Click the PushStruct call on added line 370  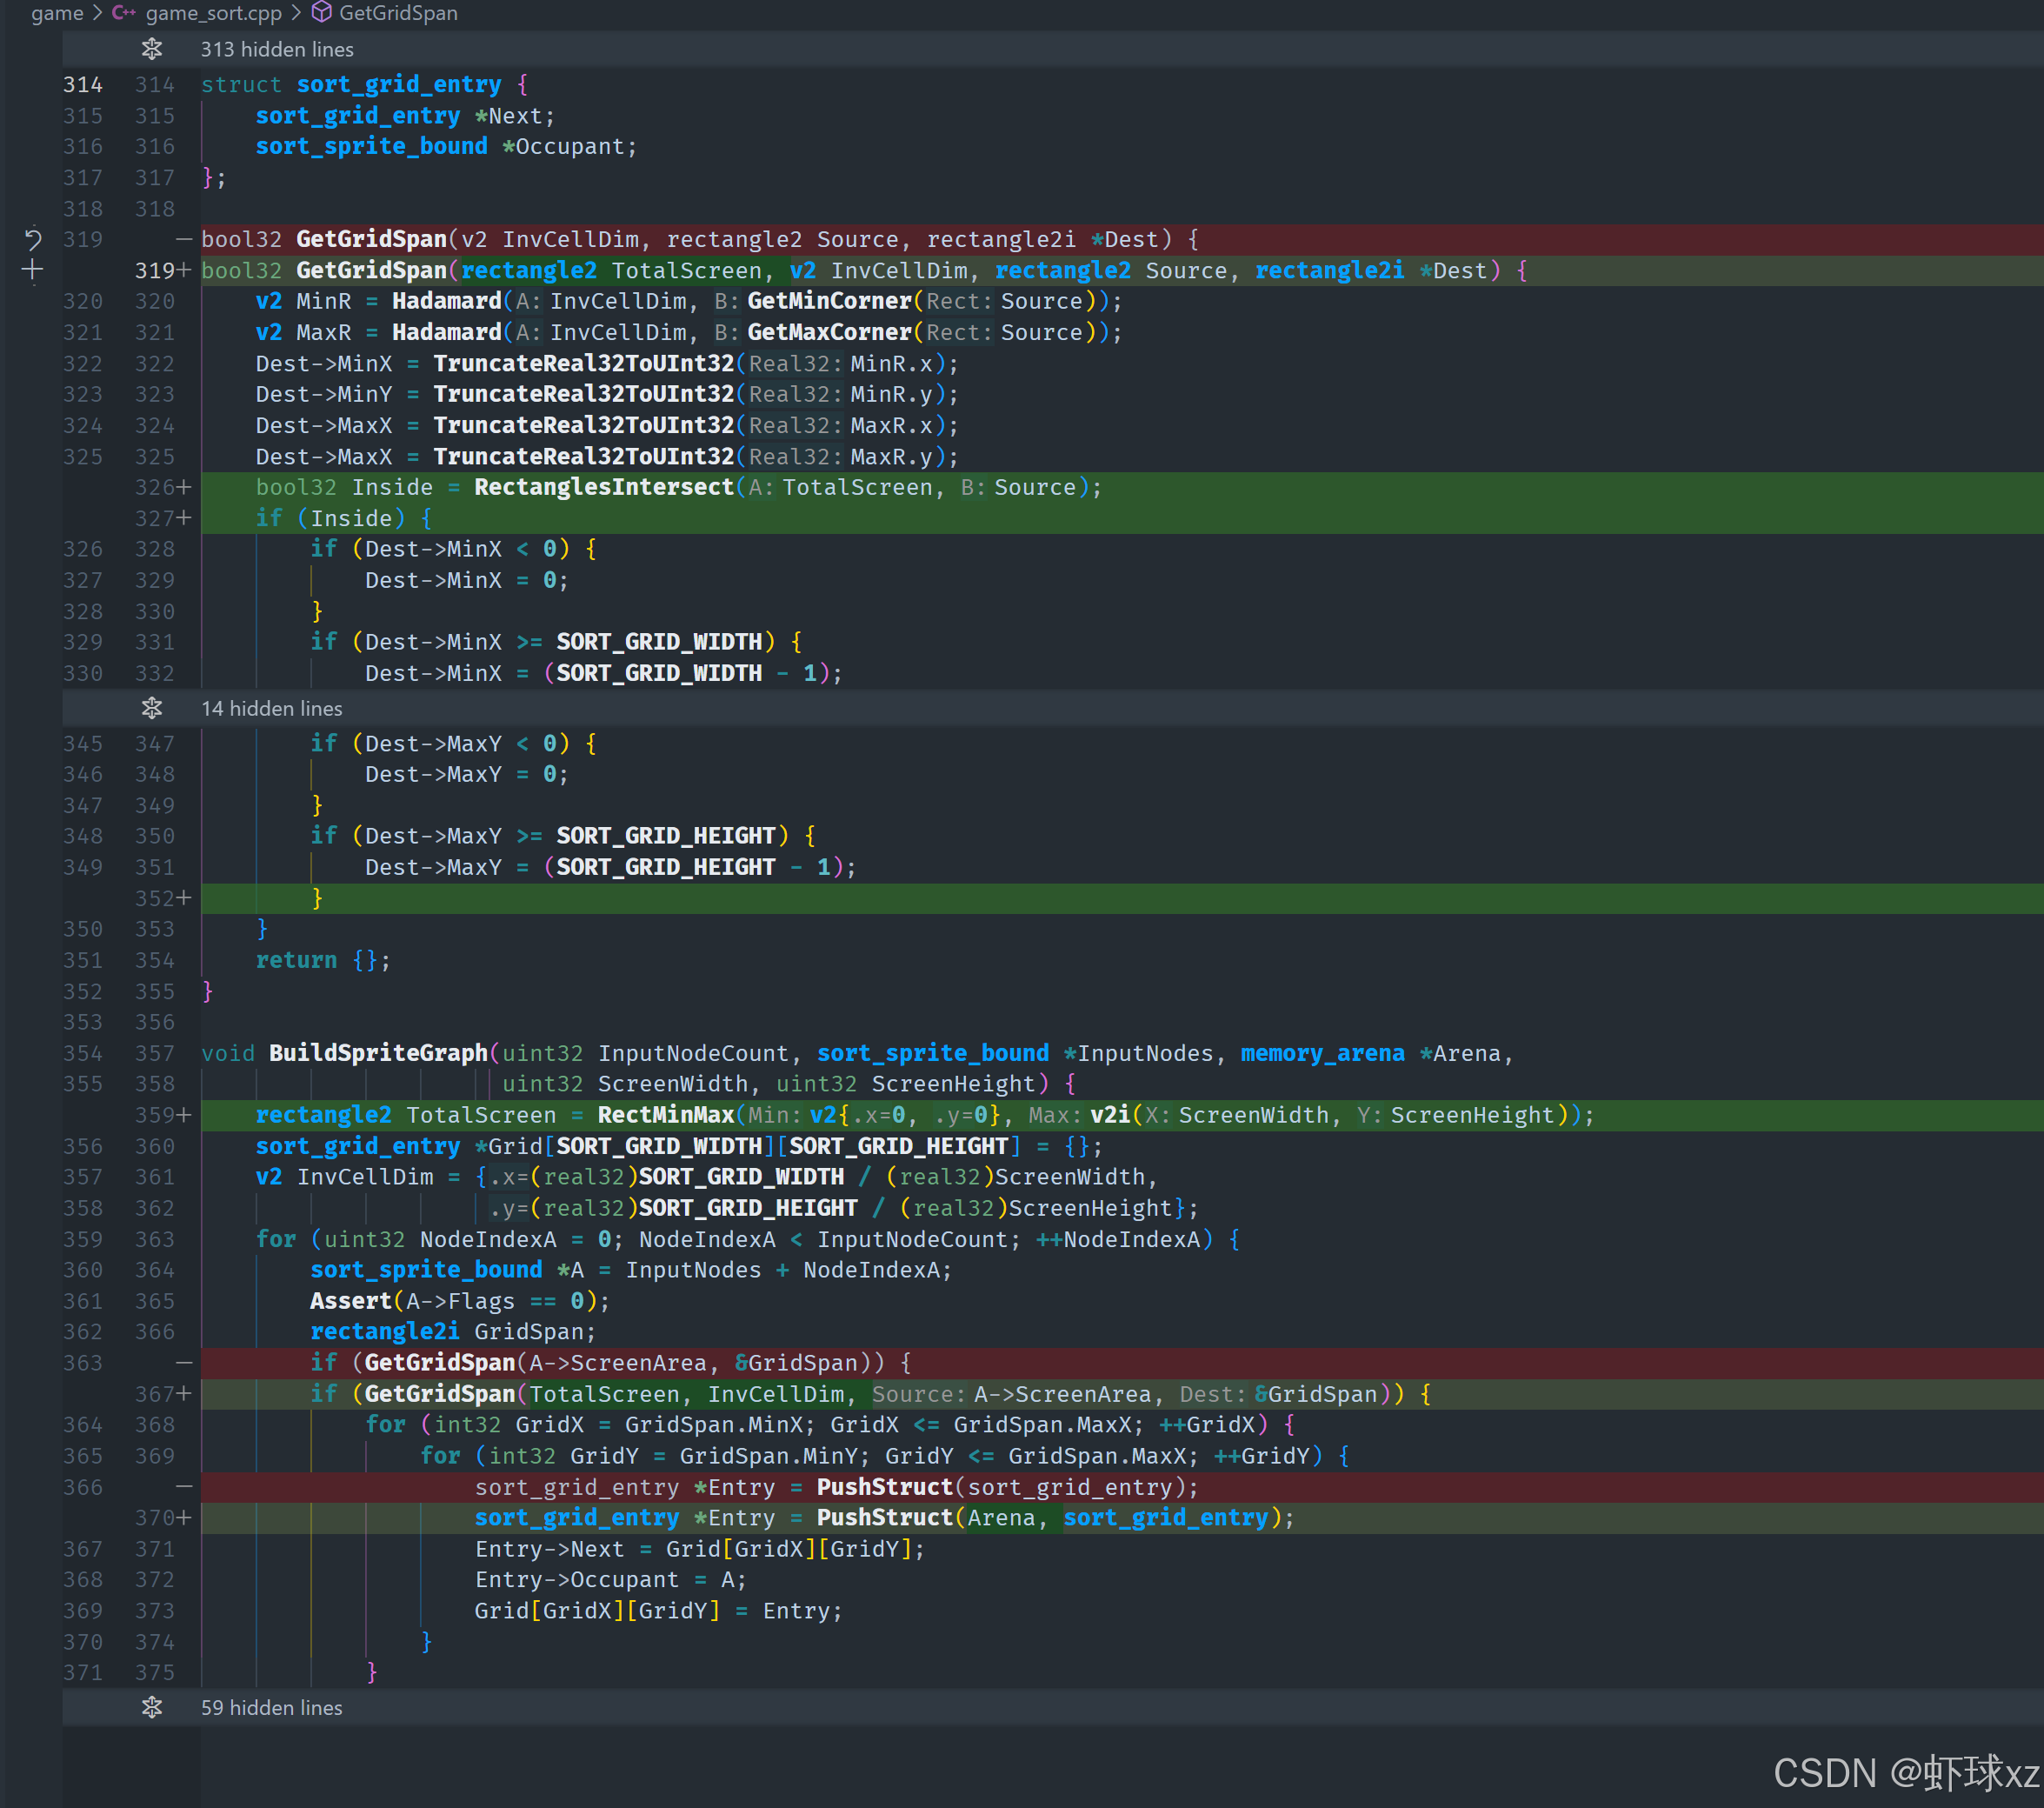tap(884, 1517)
